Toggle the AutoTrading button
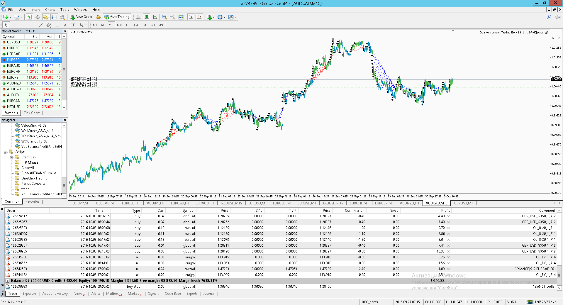Image resolution: width=563 pixels, height=305 pixels. click(x=117, y=17)
